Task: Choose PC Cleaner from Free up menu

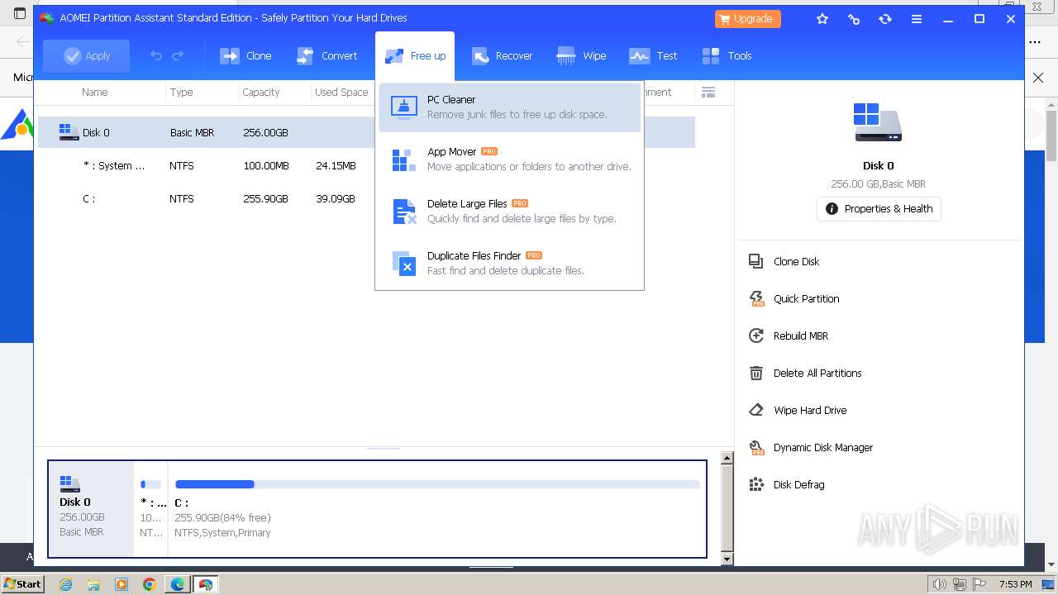Action: pos(510,107)
